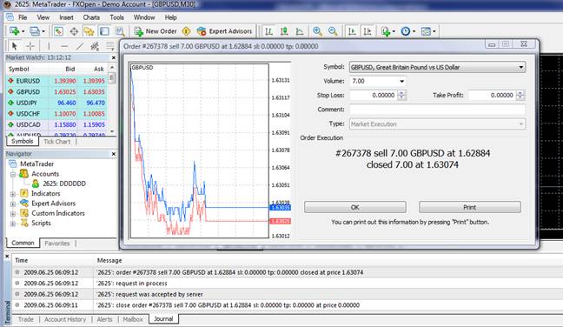Click the Comment input field

437,110
